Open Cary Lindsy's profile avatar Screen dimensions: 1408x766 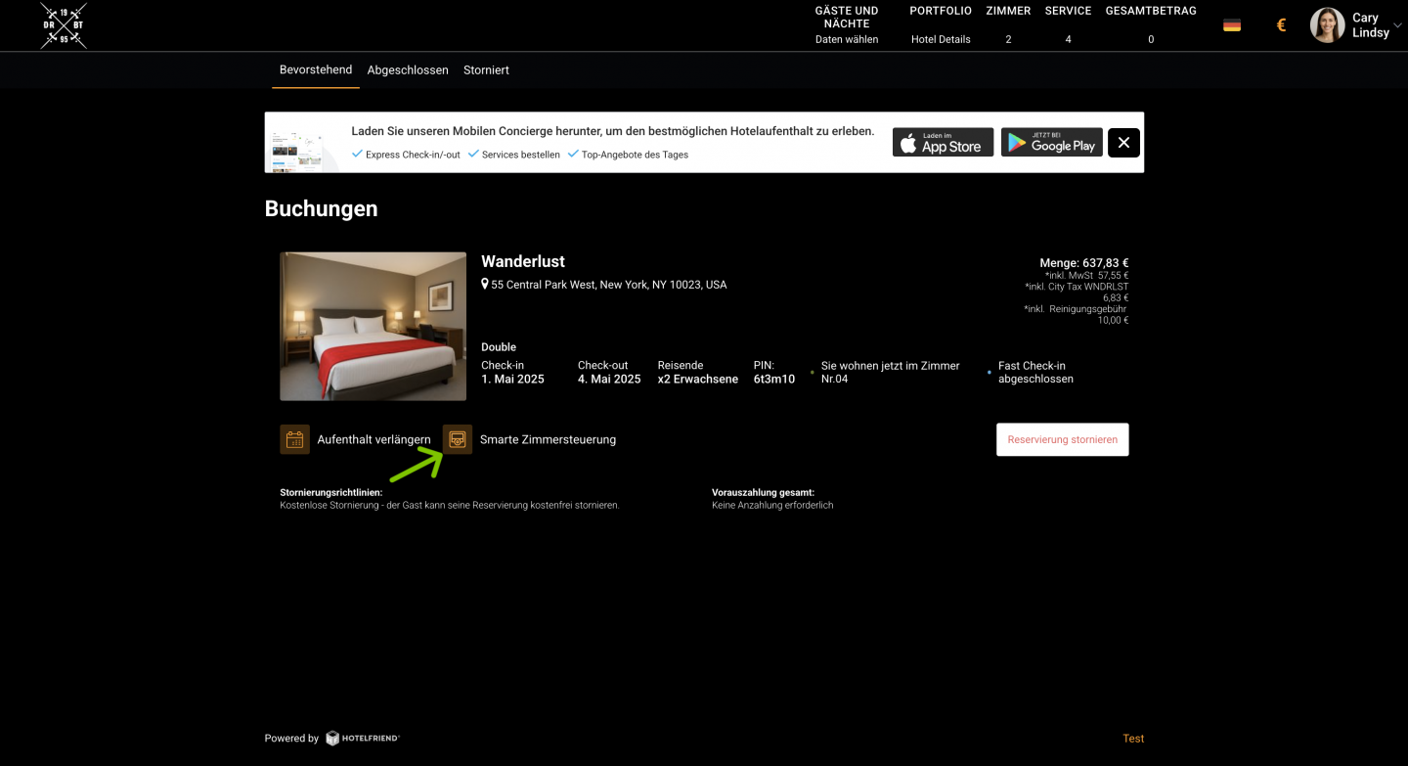point(1327,25)
